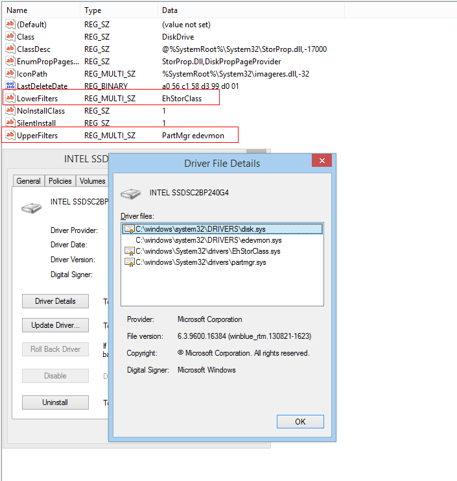Select the edevmon.sys driver file entry
Image resolution: width=457 pixels, height=481 pixels.
[x=209, y=240]
